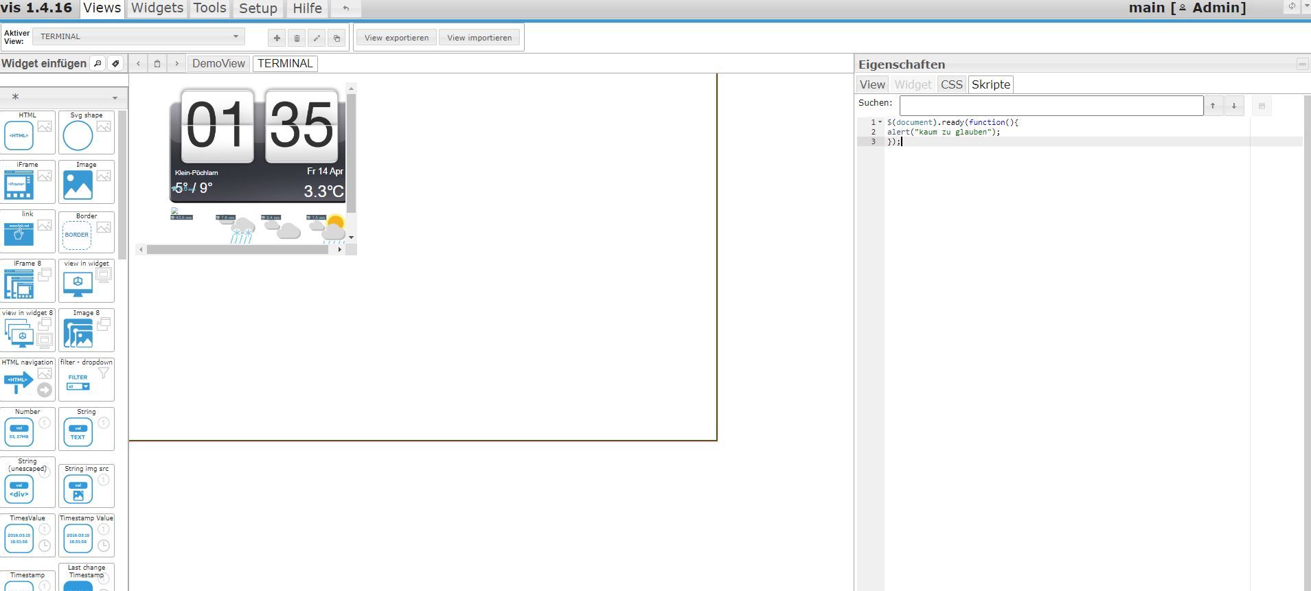Select the Number widget
The height and width of the screenshot is (591, 1311).
27,429
